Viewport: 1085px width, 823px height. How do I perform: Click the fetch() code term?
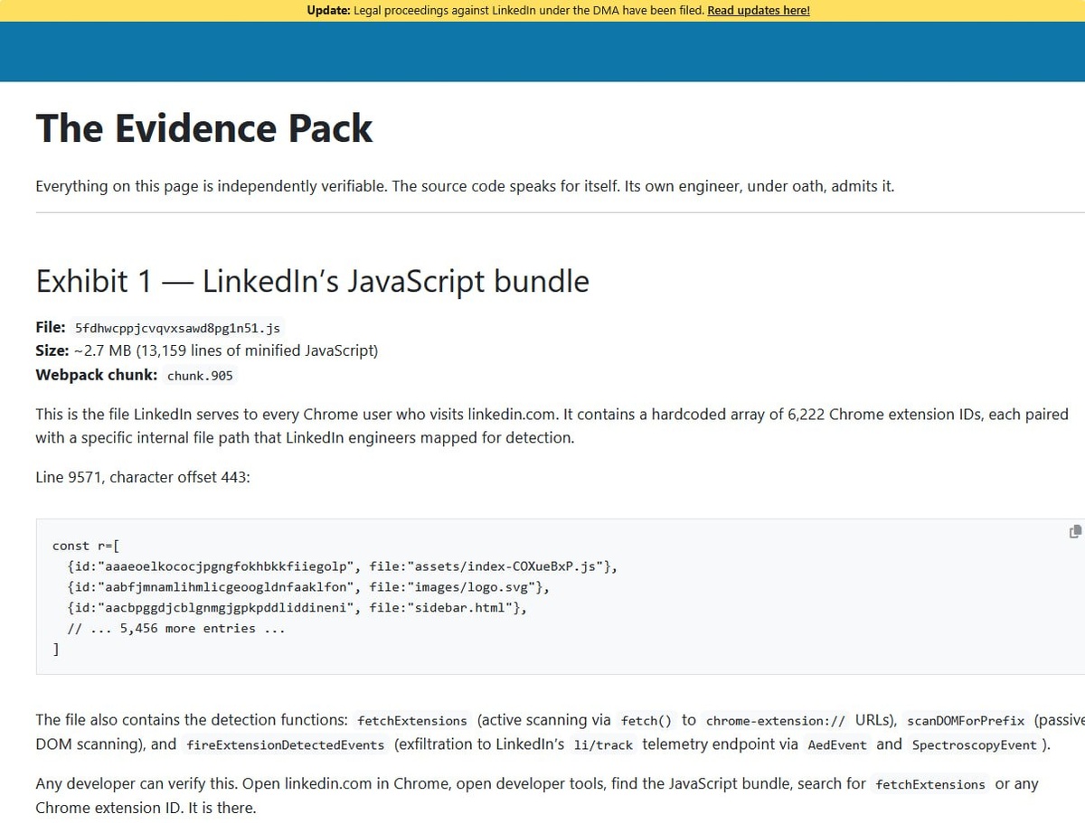point(646,721)
